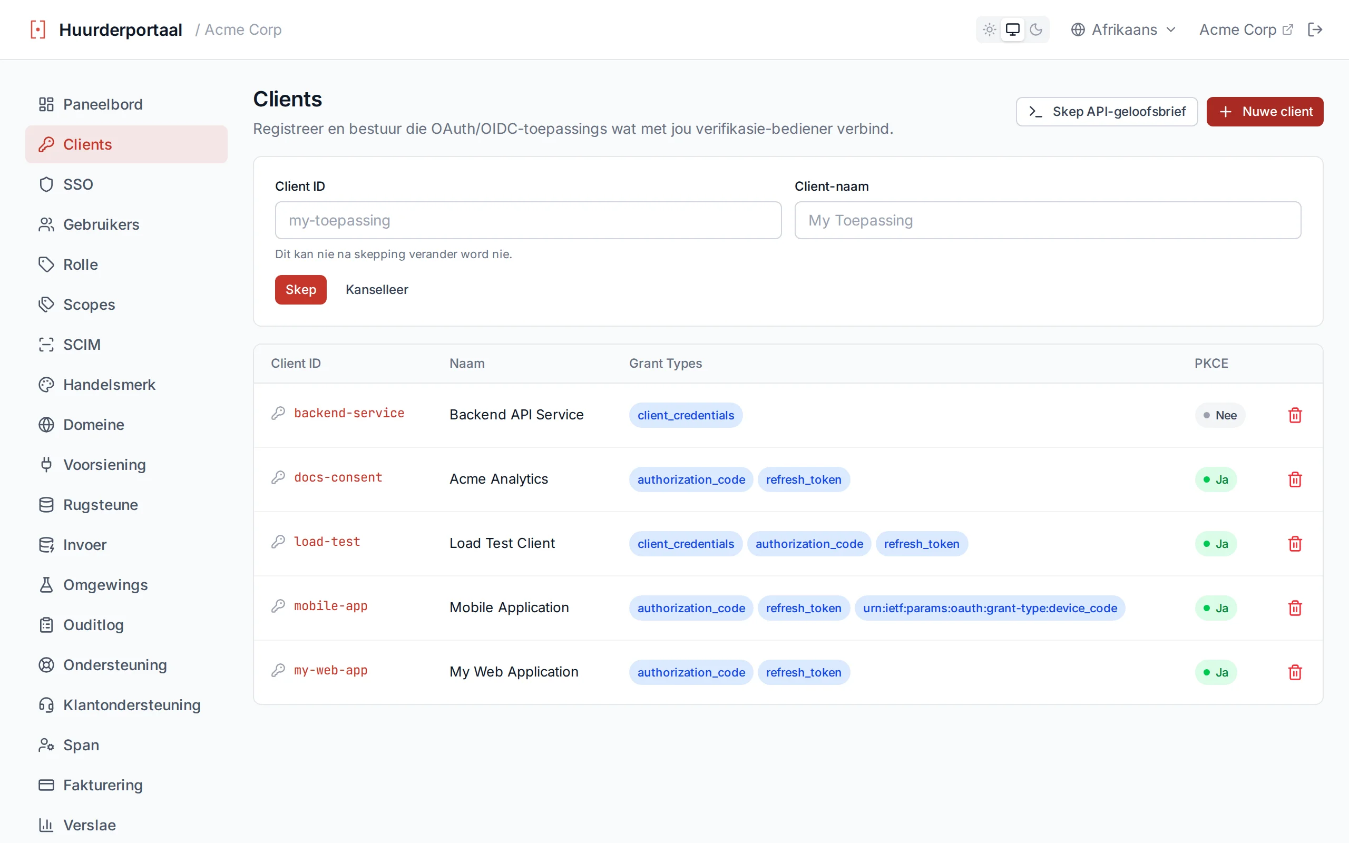Delete the mobile-app client
The height and width of the screenshot is (843, 1349).
[1295, 607]
